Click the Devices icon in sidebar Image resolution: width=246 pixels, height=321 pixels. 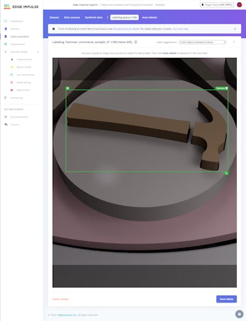tap(6, 29)
